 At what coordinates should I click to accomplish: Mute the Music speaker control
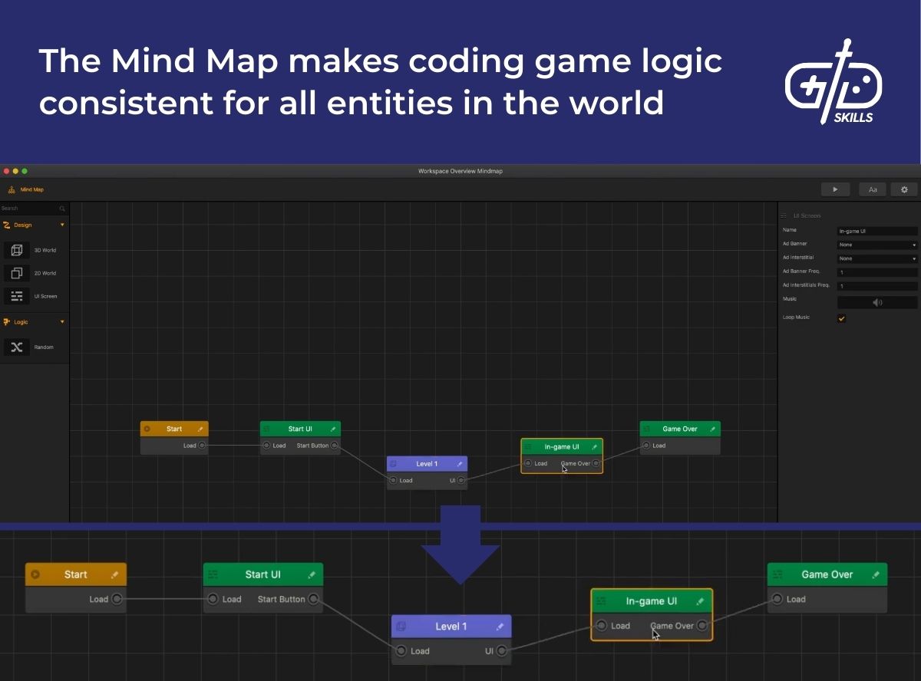pos(876,302)
